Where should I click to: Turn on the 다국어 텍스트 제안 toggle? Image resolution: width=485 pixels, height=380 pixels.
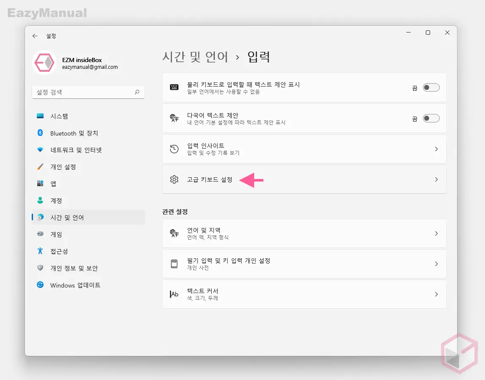(x=431, y=118)
